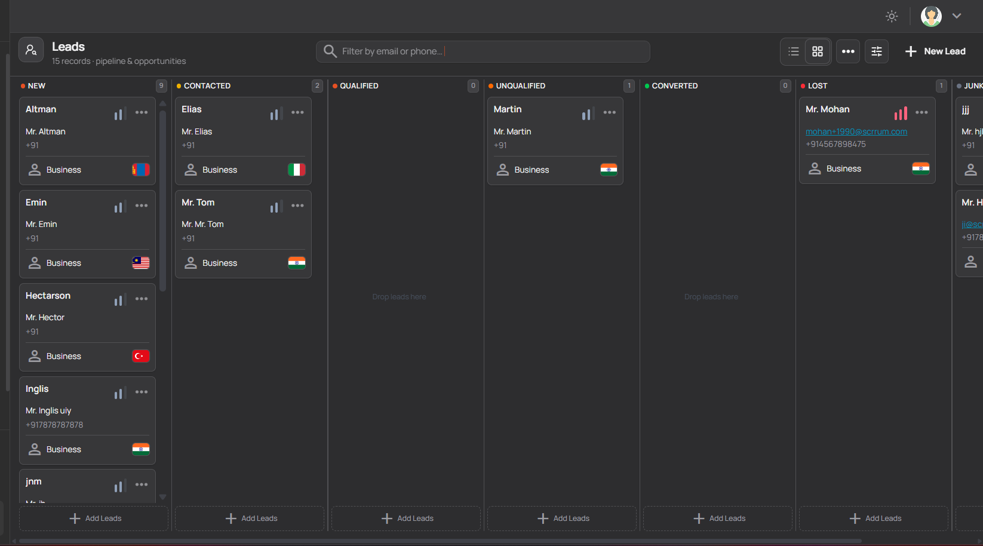The image size is (983, 546).
Task: Add Leads to LOST column
Action: 874,519
